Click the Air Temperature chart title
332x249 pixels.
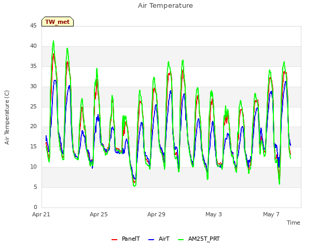[165, 6]
